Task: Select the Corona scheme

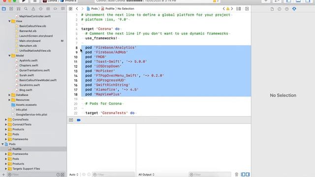Action: coord(50,1)
